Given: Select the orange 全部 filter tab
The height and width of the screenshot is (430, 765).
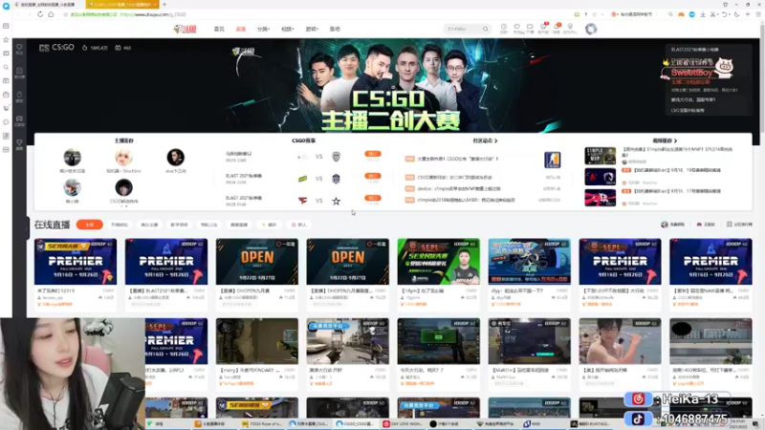Looking at the screenshot, I should pyautogui.click(x=89, y=225).
